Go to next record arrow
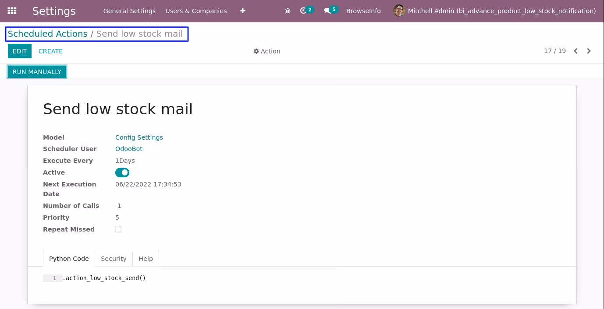 [589, 51]
